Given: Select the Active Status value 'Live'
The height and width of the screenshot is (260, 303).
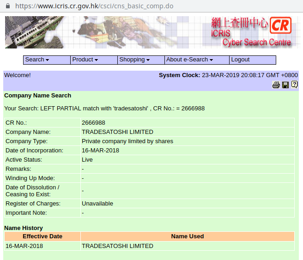Looking at the screenshot, I should 87,160.
